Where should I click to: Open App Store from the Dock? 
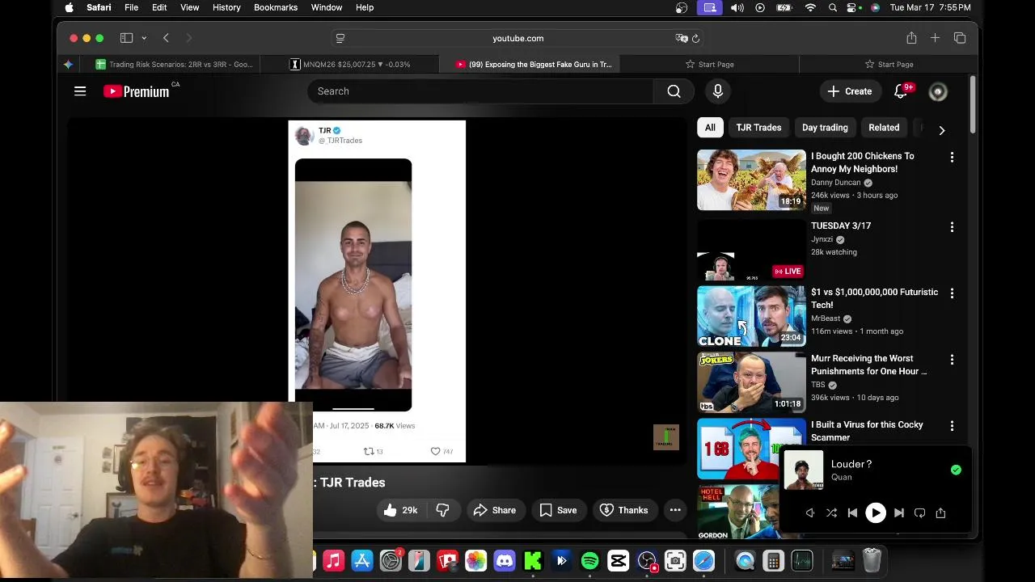[362, 560]
